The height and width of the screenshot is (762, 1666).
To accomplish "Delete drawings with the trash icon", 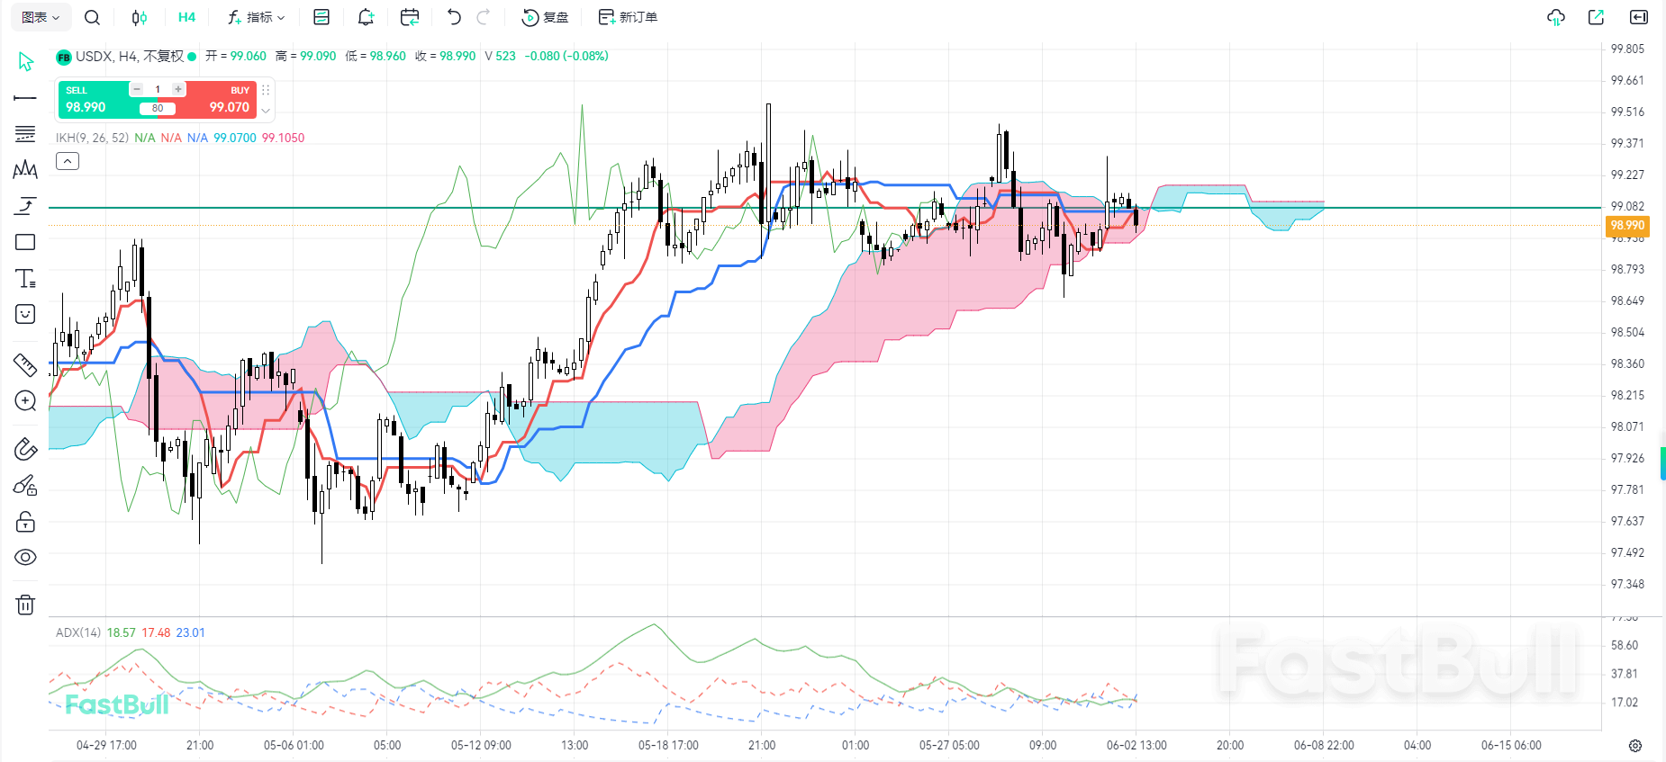I will 25,605.
